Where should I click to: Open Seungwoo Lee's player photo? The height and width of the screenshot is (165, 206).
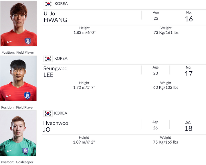18,79
